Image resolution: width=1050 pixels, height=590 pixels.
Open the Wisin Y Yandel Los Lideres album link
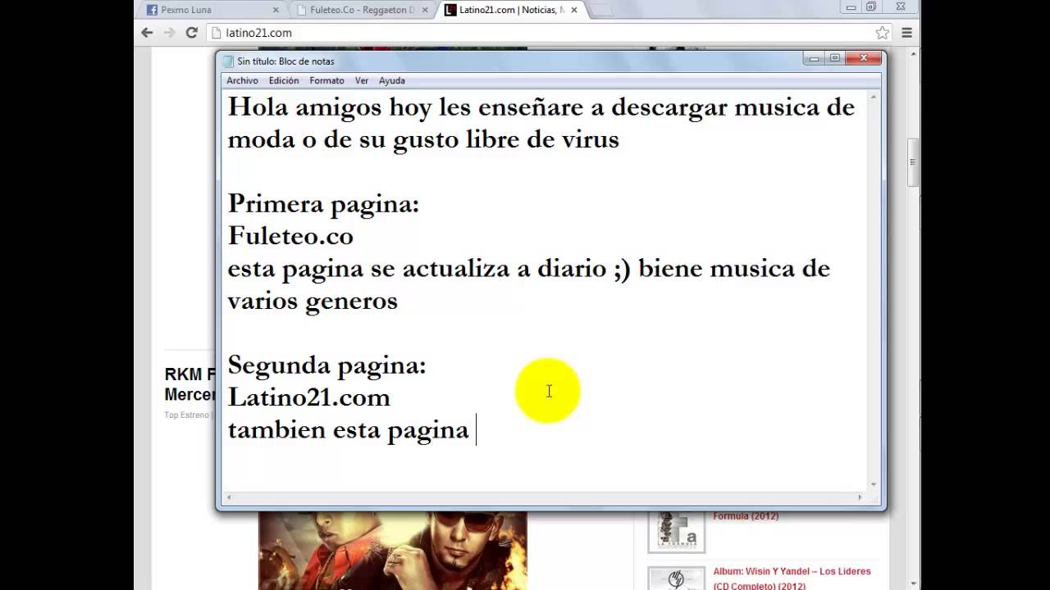[x=792, y=578]
